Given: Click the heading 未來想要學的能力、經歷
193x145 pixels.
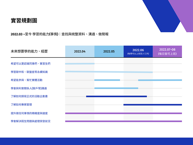Looking at the screenshot, I should click(29, 51).
